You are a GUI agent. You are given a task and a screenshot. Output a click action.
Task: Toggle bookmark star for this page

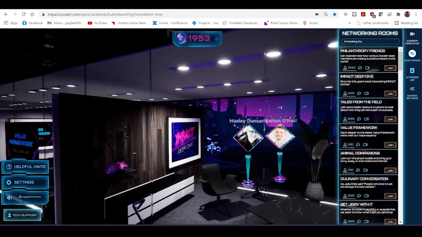coord(335,14)
